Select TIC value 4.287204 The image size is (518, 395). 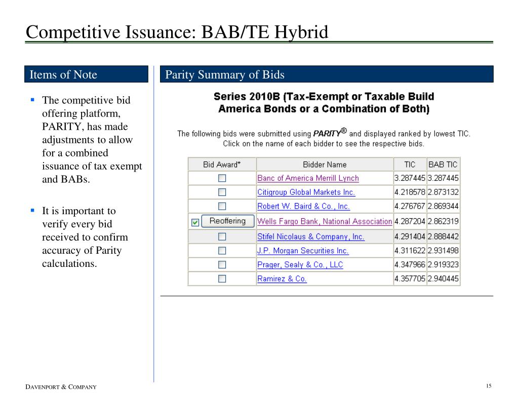[x=410, y=221]
